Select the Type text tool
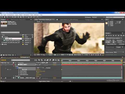 point(23,17)
